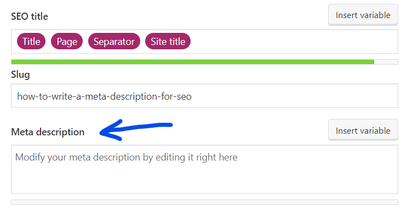Image resolution: width=407 pixels, height=212 pixels.
Task: Click the Slug label
Action: tap(20, 75)
